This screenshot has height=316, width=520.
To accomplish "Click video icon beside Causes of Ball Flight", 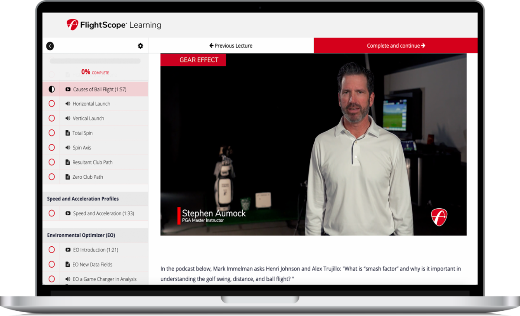I will coord(68,90).
